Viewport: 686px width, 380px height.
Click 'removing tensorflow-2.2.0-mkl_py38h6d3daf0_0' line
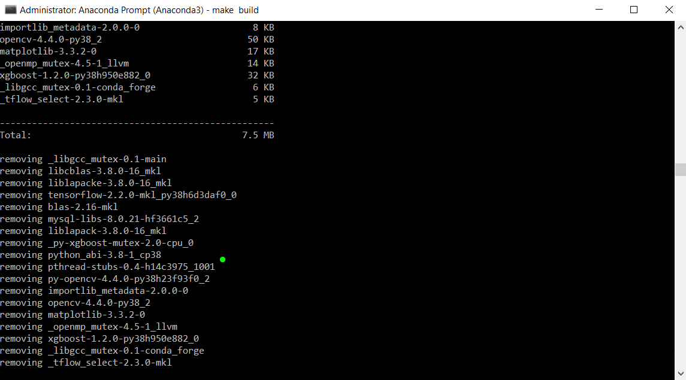tap(118, 195)
